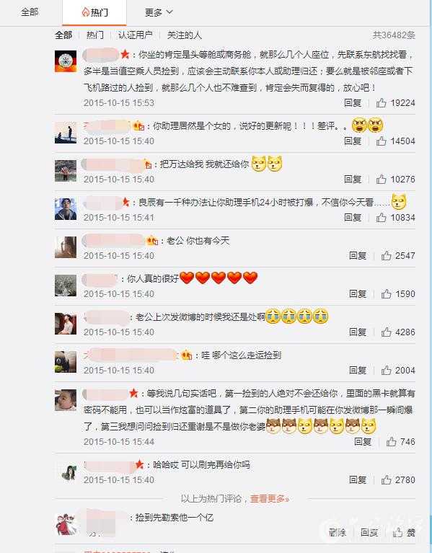Filter comments by 关注的人

click(184, 35)
